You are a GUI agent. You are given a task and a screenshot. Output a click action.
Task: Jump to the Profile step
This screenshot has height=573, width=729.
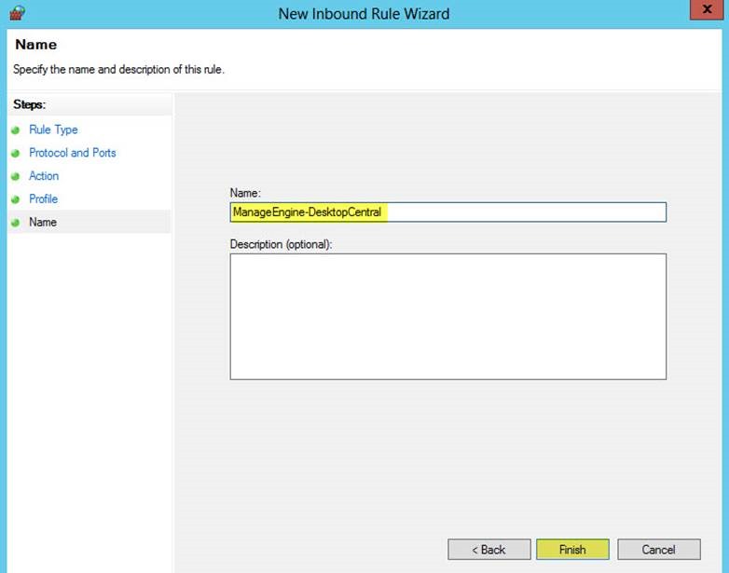coord(43,198)
